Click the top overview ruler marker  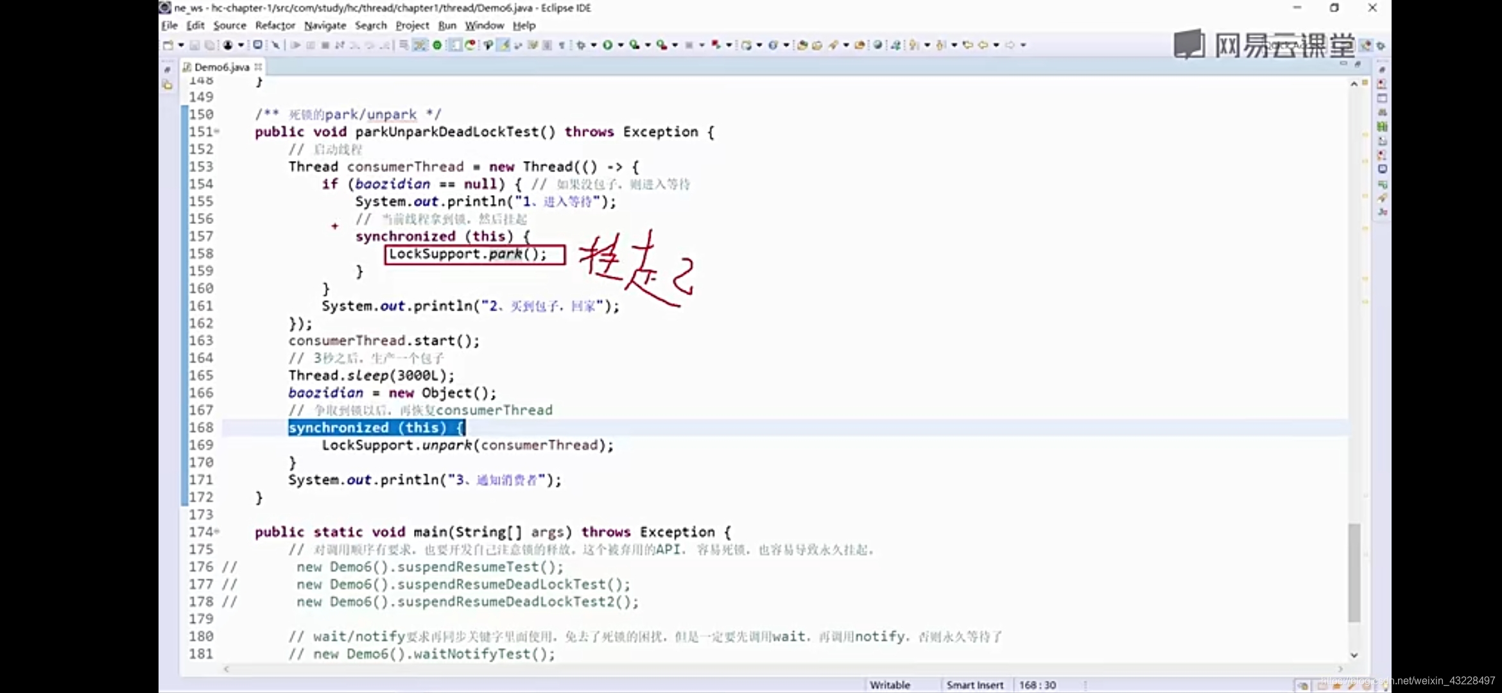1365,82
